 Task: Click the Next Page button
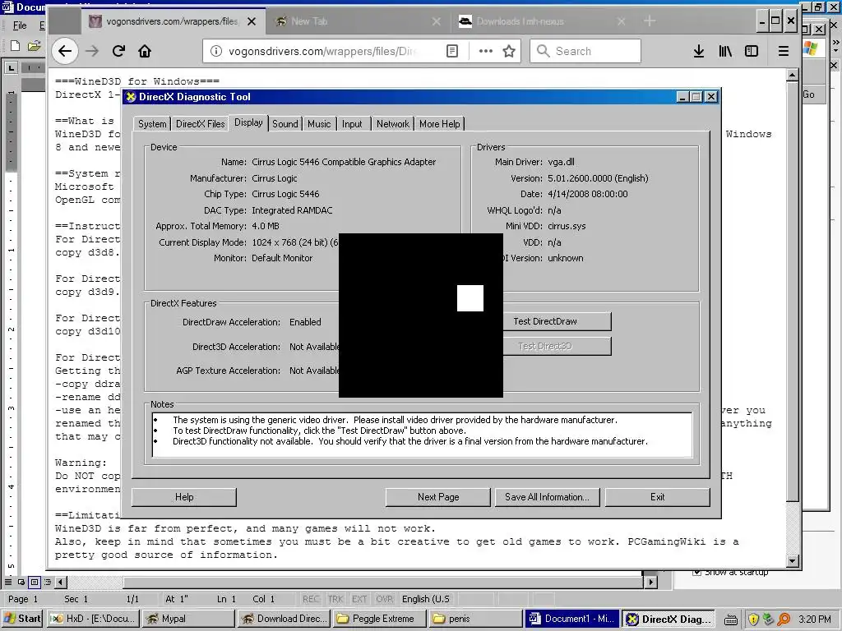tap(438, 497)
